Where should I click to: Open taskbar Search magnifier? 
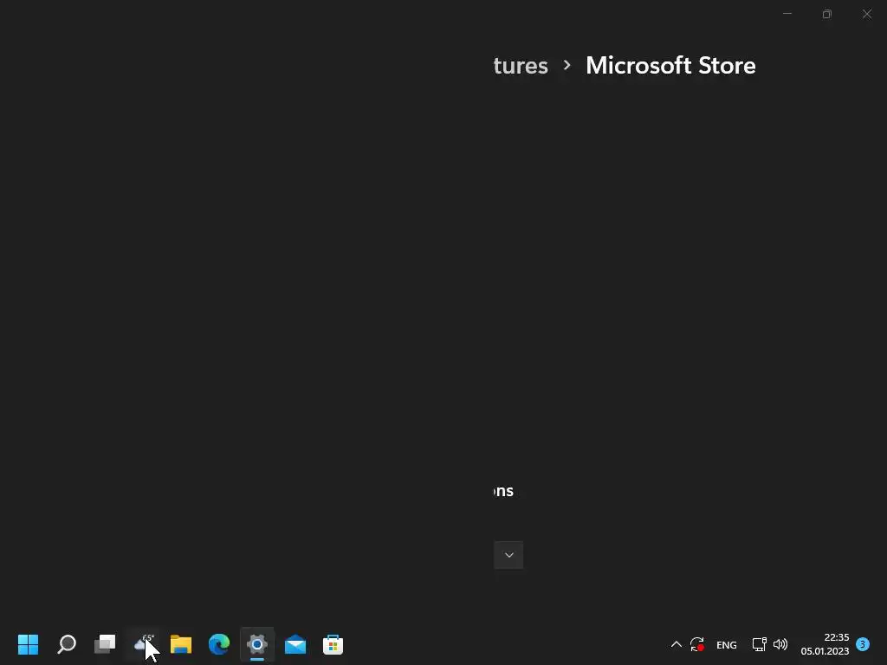(x=67, y=644)
